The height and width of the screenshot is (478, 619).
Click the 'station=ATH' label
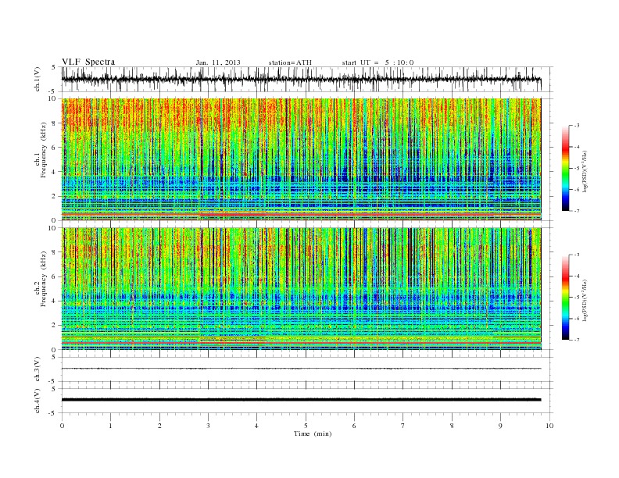(x=290, y=62)
